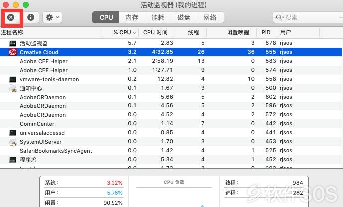Click the PID 555 cell
This screenshot has height=207, width=343.
click(271, 52)
